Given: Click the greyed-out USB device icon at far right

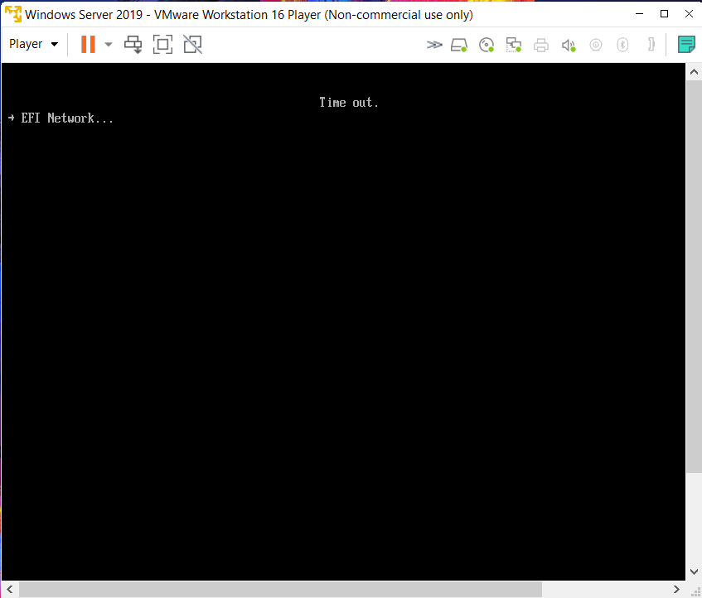Looking at the screenshot, I should pos(651,45).
